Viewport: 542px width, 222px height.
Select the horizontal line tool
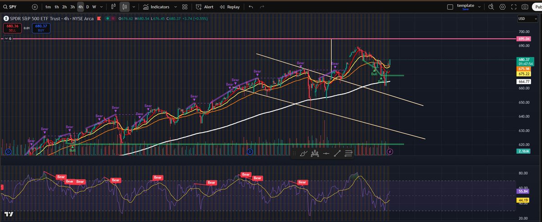(326, 154)
